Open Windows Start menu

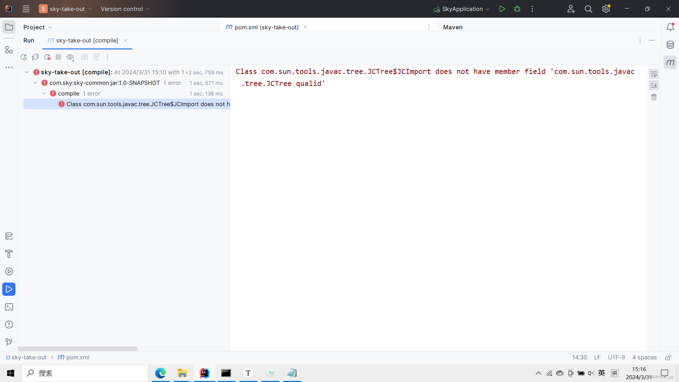coord(11,373)
